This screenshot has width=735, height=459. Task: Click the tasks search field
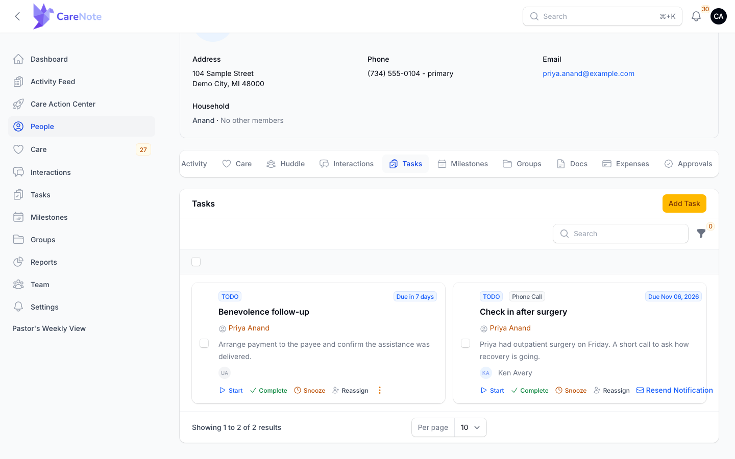click(x=621, y=234)
